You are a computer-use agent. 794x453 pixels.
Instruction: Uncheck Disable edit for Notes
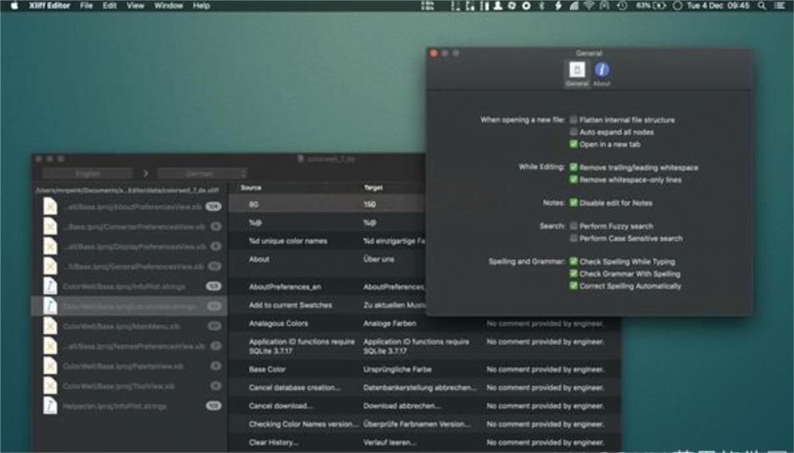573,203
